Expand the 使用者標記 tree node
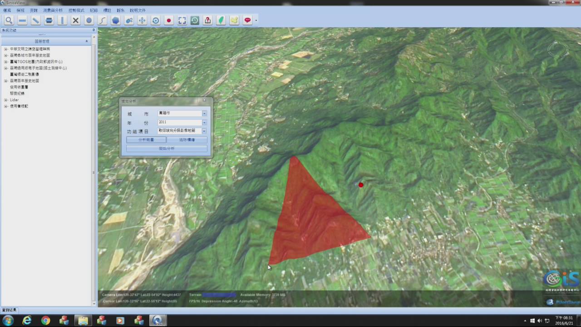This screenshot has height=327, width=581. 6,106
